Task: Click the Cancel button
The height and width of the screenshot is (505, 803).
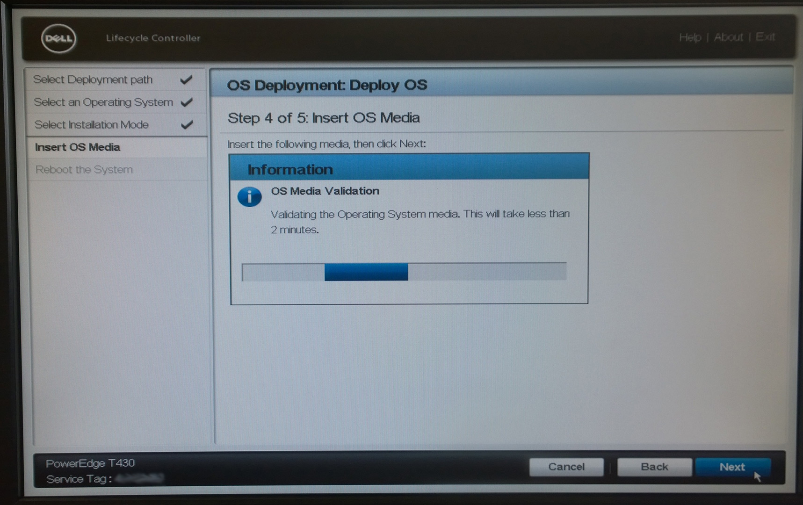Action: pyautogui.click(x=566, y=467)
